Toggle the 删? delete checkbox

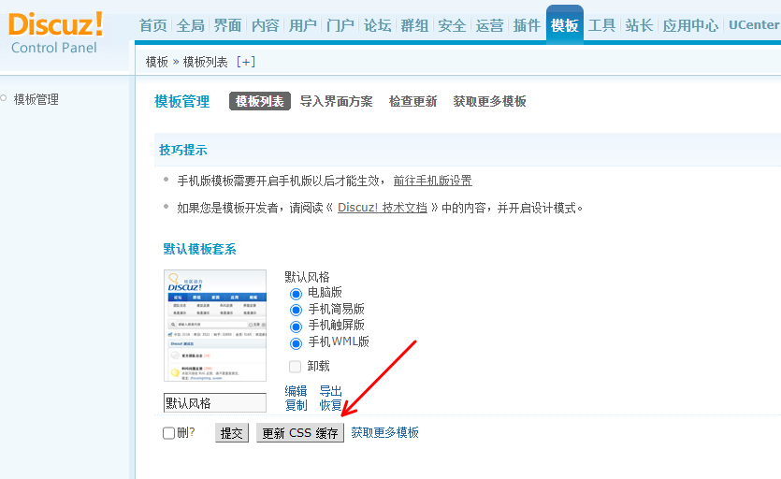pyautogui.click(x=169, y=433)
